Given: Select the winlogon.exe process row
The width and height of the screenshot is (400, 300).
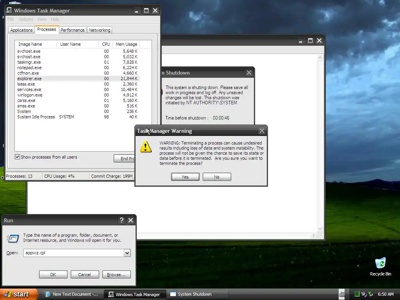Looking at the screenshot, I should click(77, 95).
